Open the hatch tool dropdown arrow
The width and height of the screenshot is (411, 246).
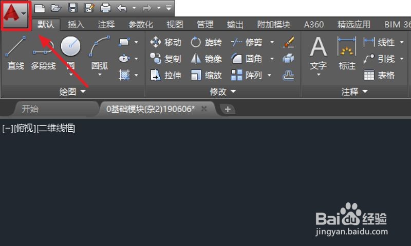[x=136, y=75]
